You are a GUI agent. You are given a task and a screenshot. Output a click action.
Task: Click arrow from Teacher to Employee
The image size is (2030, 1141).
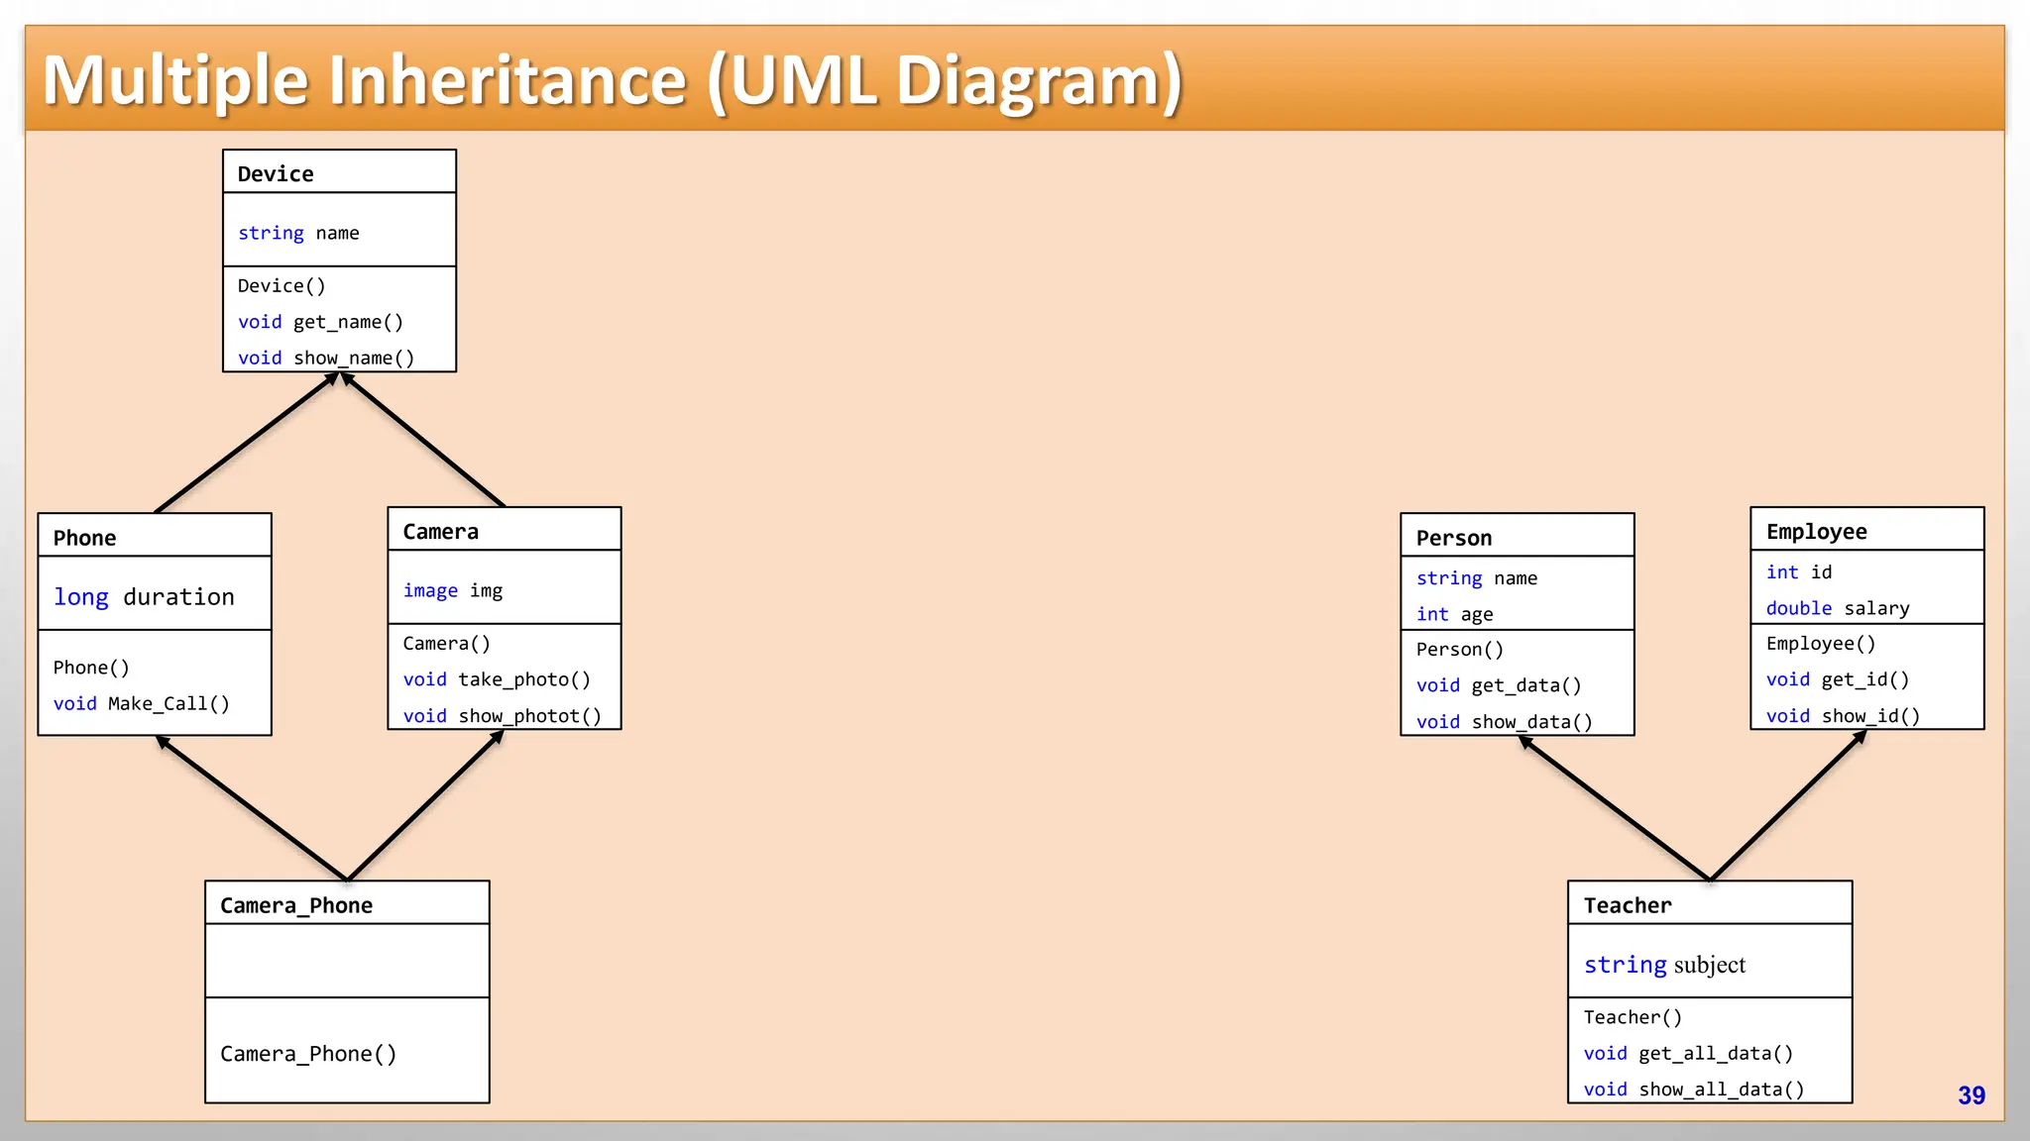pos(1788,806)
